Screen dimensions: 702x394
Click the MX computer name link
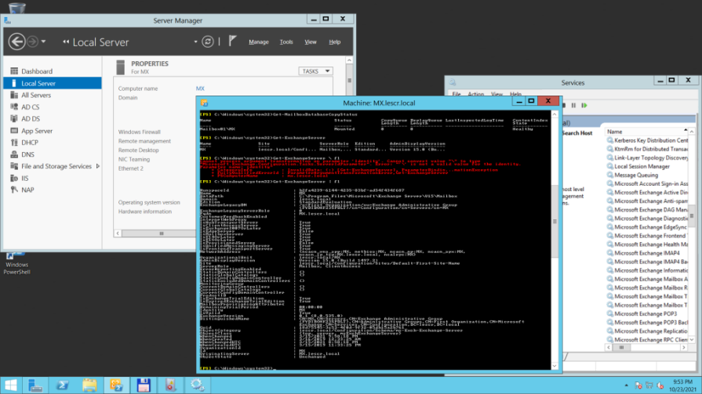[200, 89]
